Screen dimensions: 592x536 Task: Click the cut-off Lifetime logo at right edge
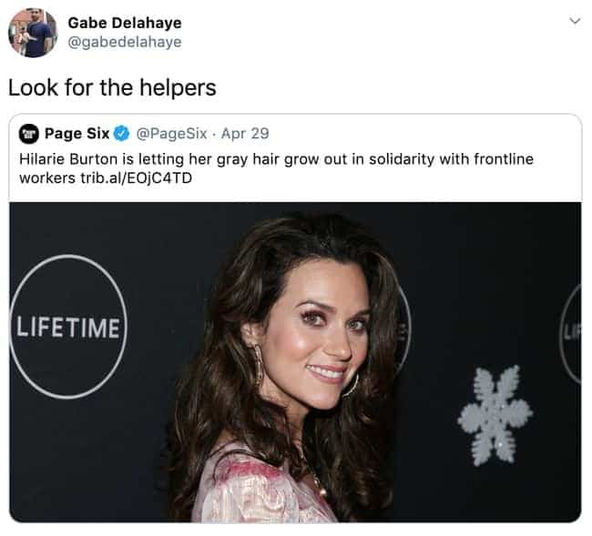(x=571, y=334)
